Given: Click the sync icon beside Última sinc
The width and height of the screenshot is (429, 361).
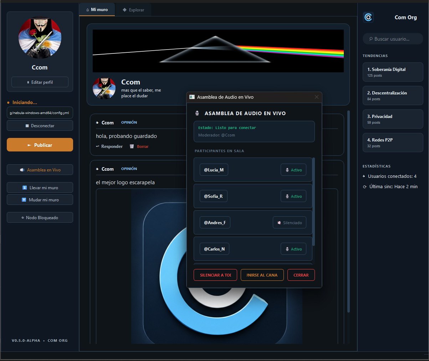Looking at the screenshot, I should (x=365, y=187).
